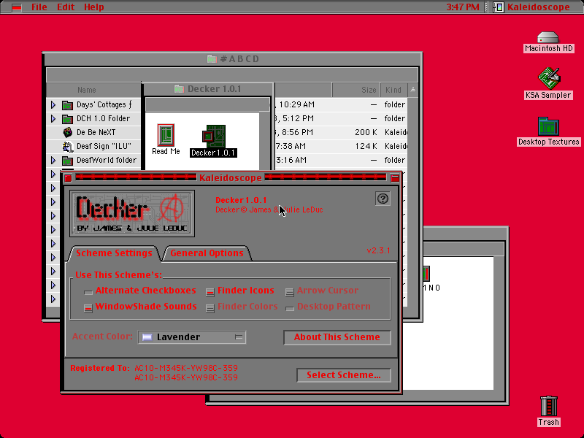Viewport: 584px width, 438px height.
Task: Click the Decker © James & Julie LeDuc credit
Action: click(269, 210)
